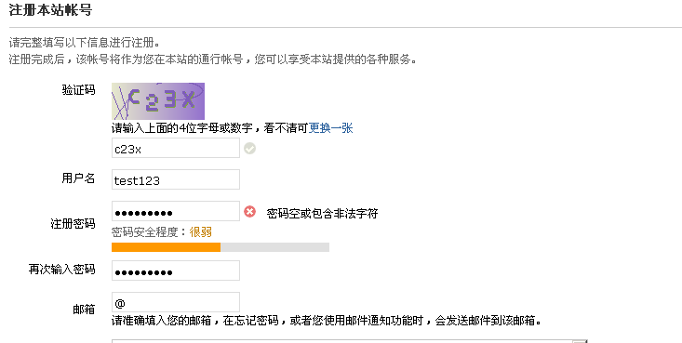Focus the 邮箱 email field containing @
Screen dimensions: 682x343
click(176, 302)
